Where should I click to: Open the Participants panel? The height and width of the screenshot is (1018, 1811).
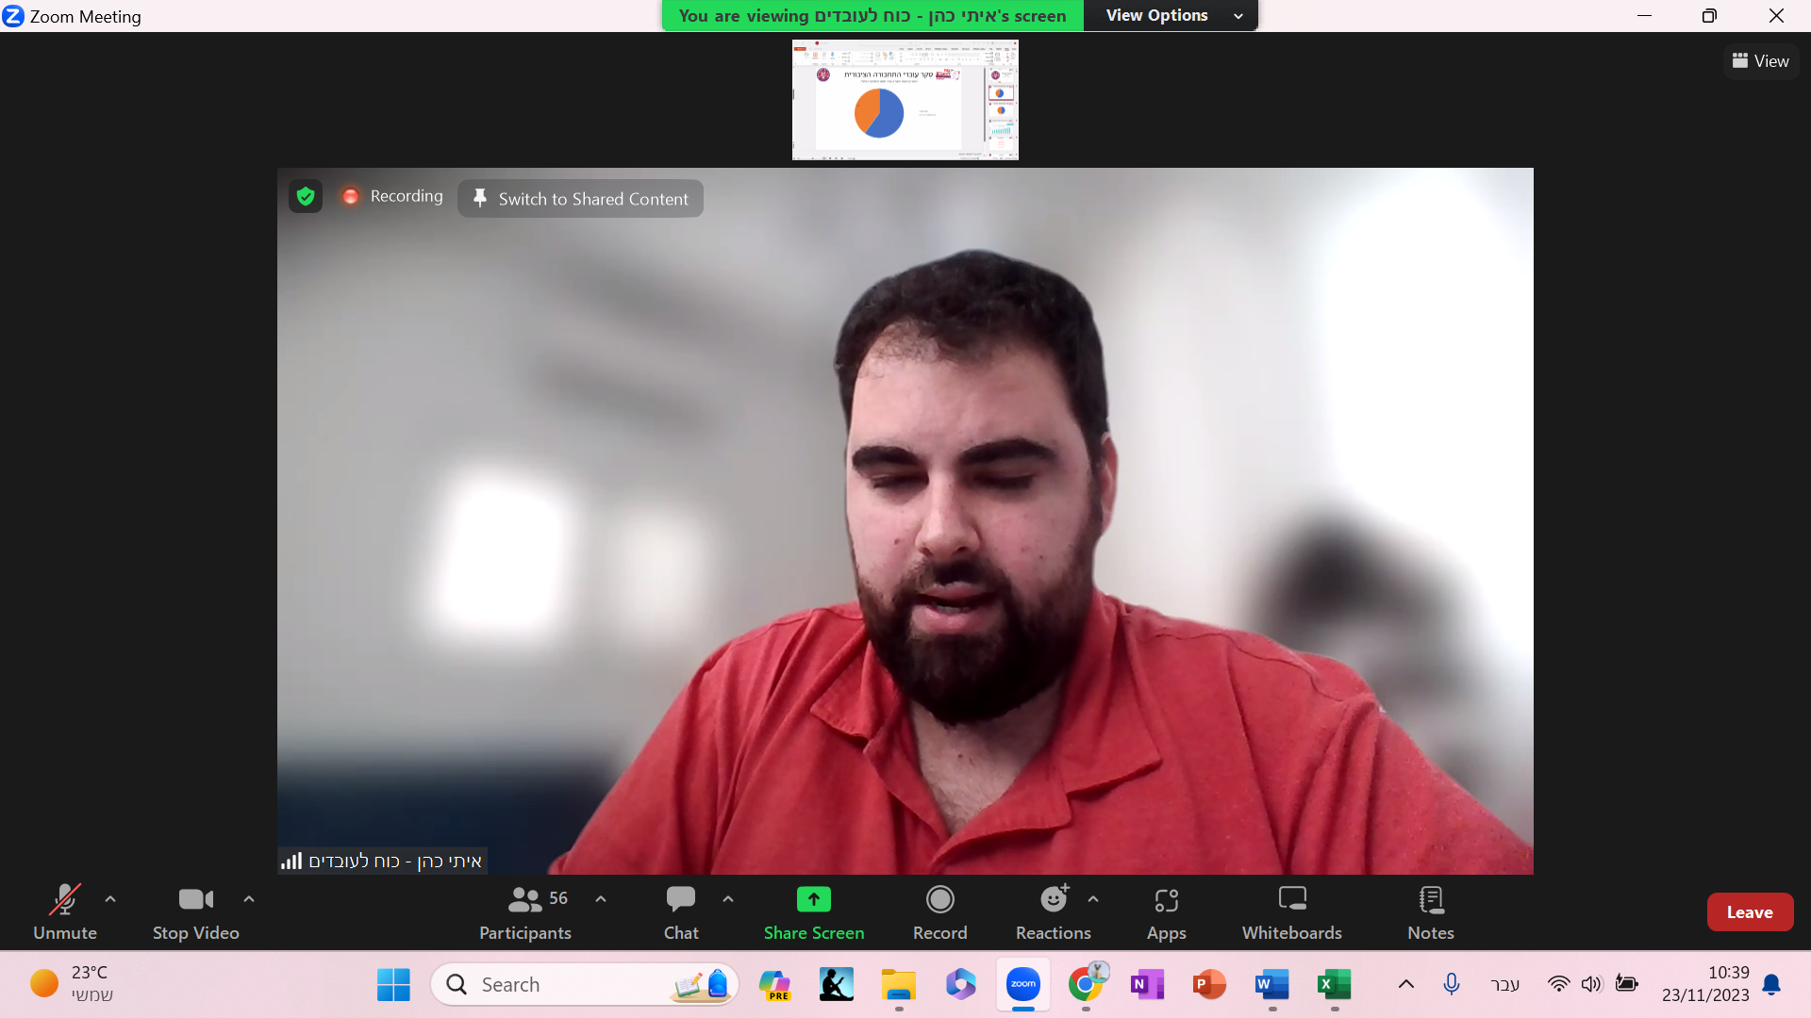point(525,911)
